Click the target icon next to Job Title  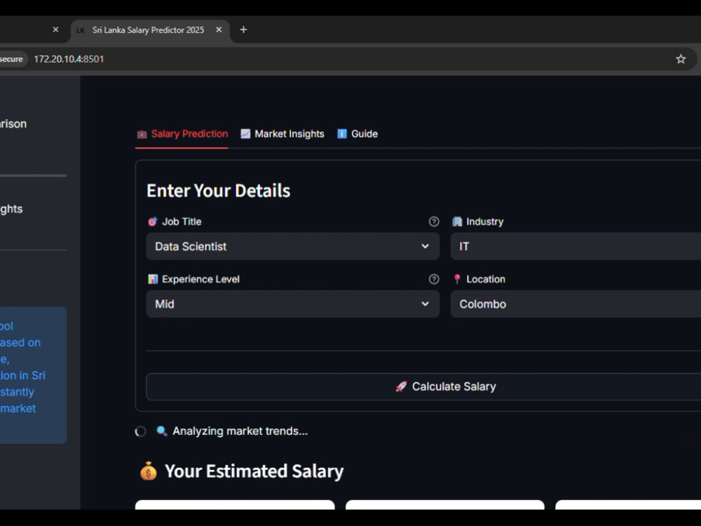152,222
